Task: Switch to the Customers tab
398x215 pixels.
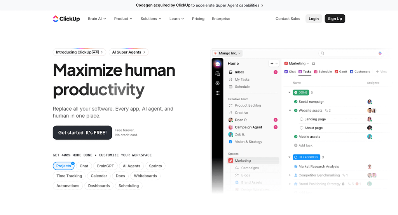Action: pos(360,72)
